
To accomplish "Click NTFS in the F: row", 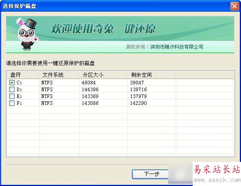I will 47,103.
